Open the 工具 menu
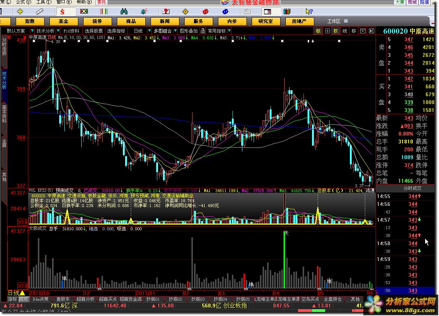Screen dimensions: 439x316 point(44,2)
